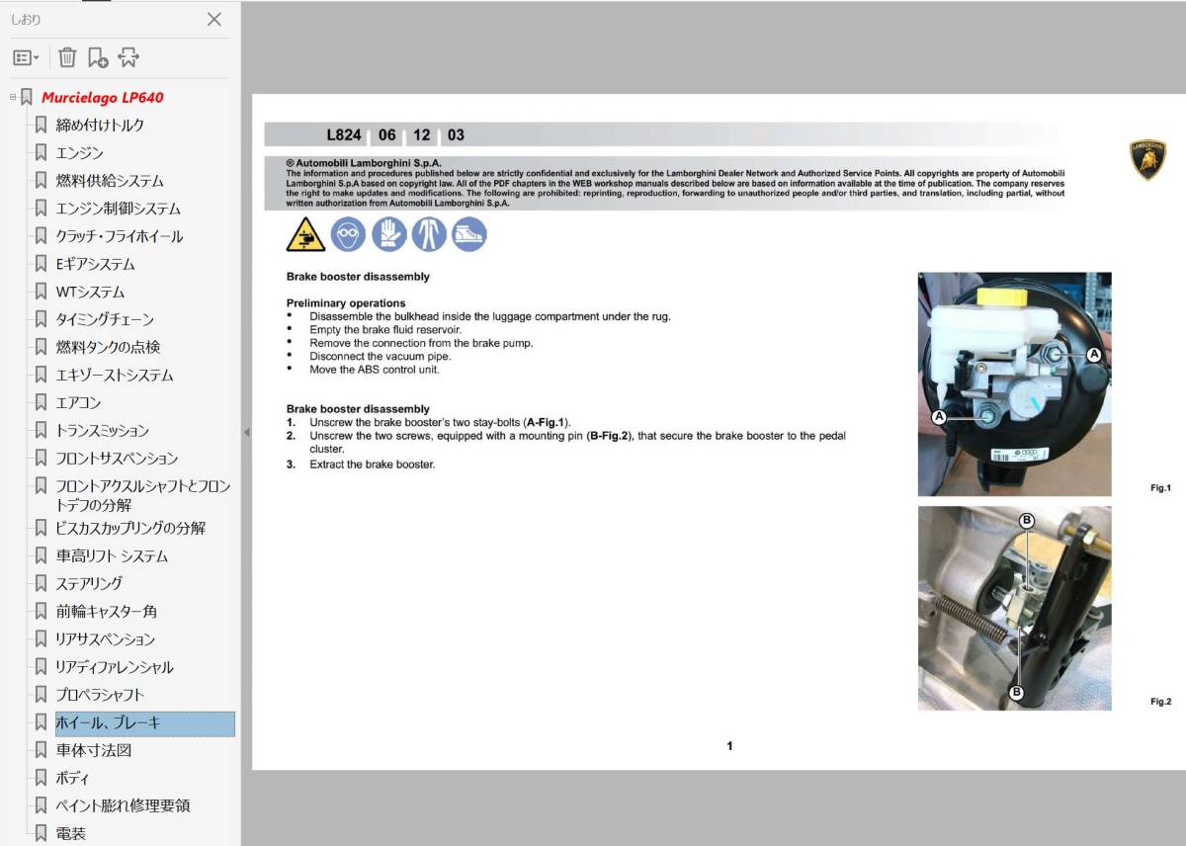Click the Lamborghini shield logo
The height and width of the screenshot is (846, 1186).
click(1148, 160)
